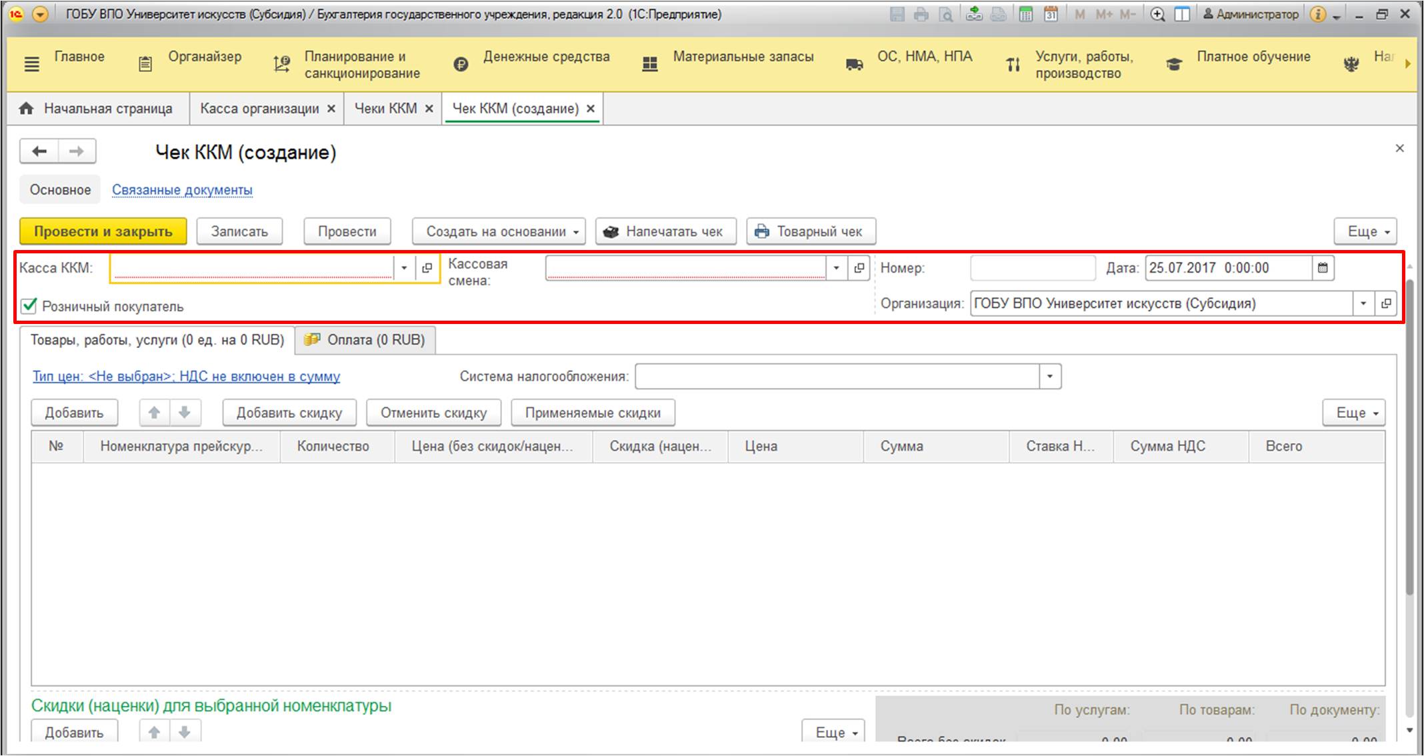Open the calculator icon in title bar

point(1026,14)
